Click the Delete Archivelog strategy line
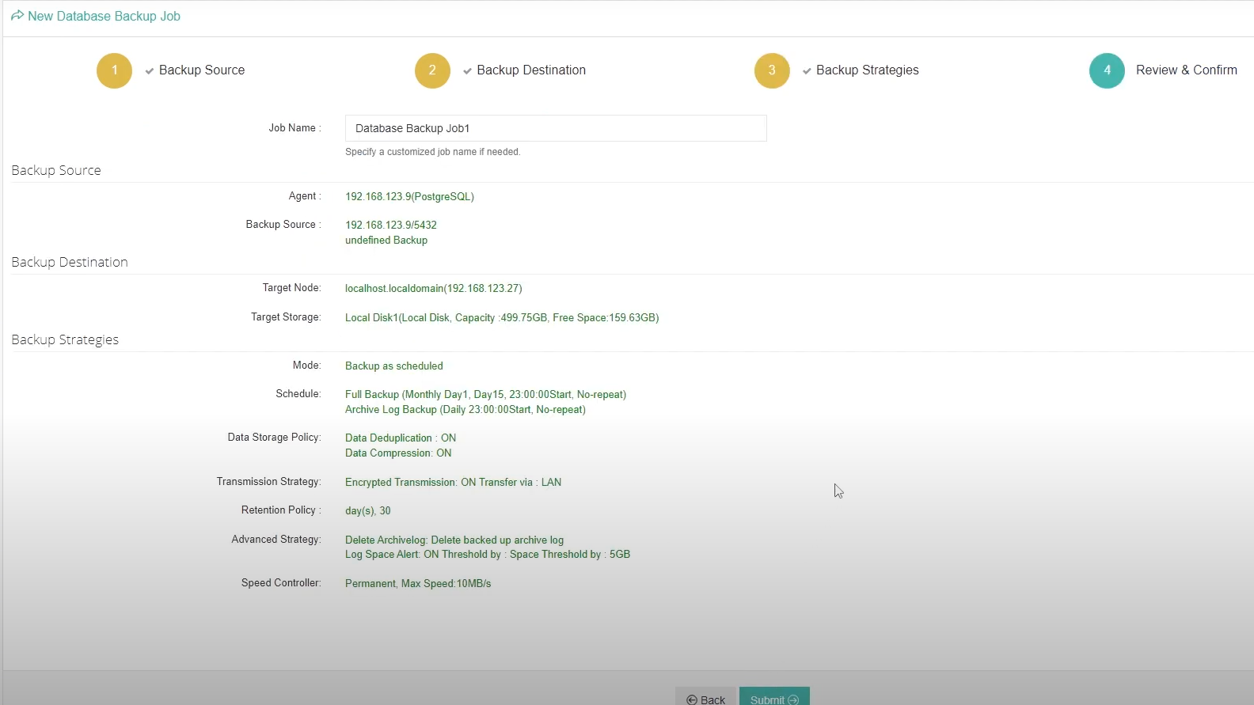Image resolution: width=1254 pixels, height=705 pixels. tap(454, 540)
